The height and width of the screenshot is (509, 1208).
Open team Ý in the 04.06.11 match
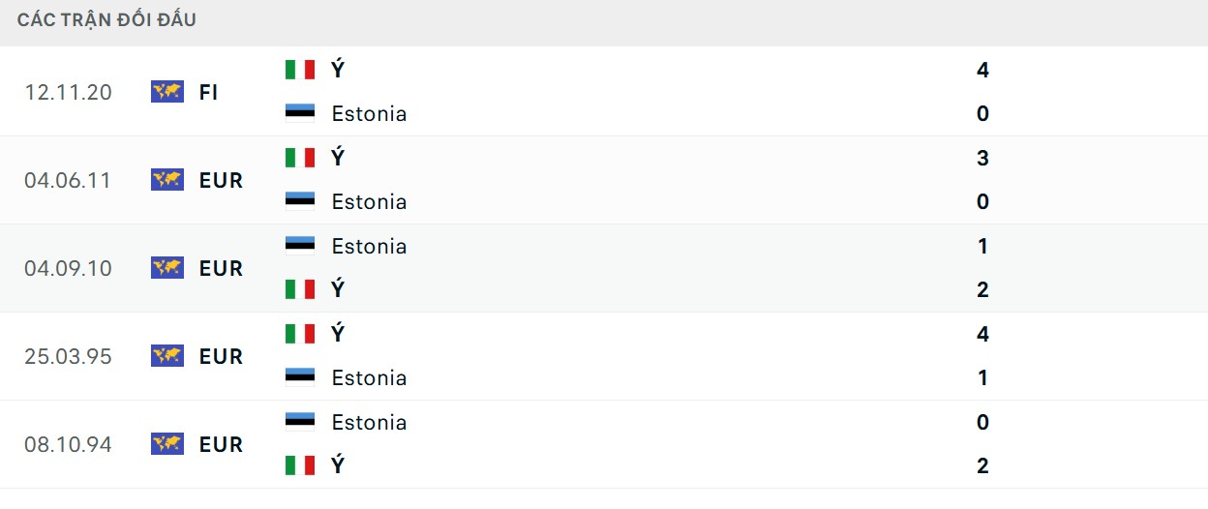338,158
